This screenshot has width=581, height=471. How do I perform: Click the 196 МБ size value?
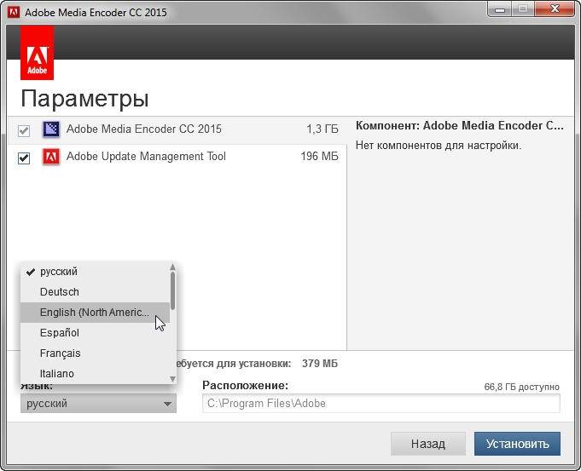(319, 157)
